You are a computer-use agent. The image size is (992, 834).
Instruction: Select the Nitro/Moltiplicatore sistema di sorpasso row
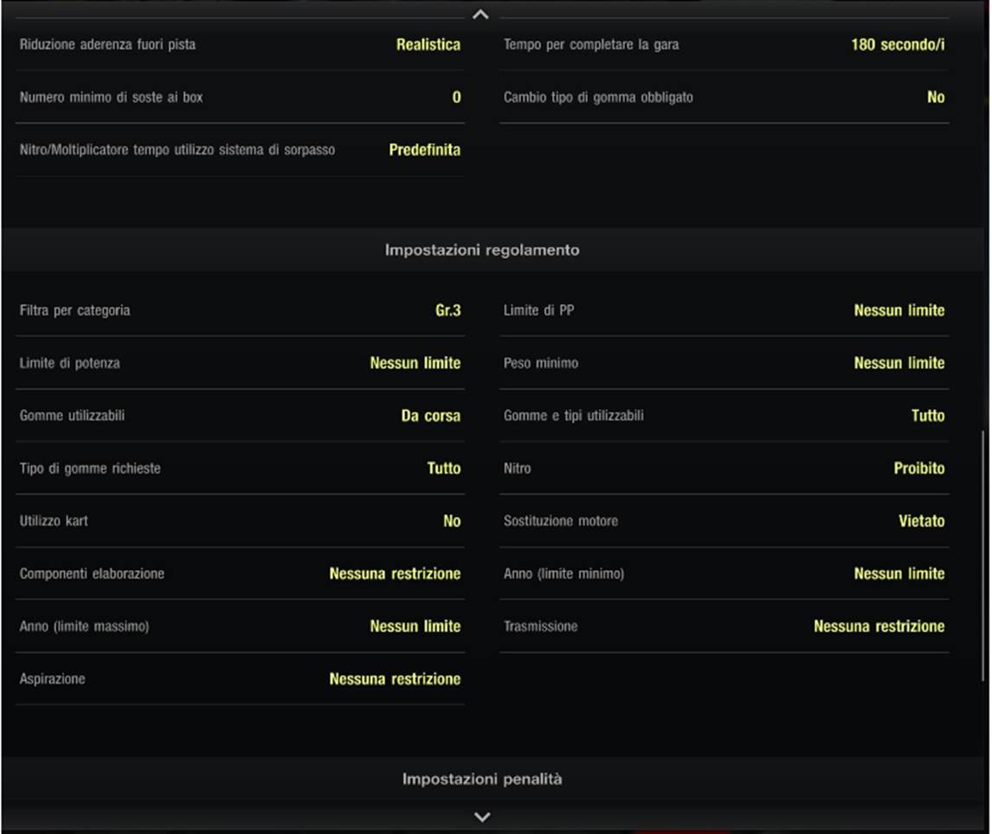click(240, 151)
